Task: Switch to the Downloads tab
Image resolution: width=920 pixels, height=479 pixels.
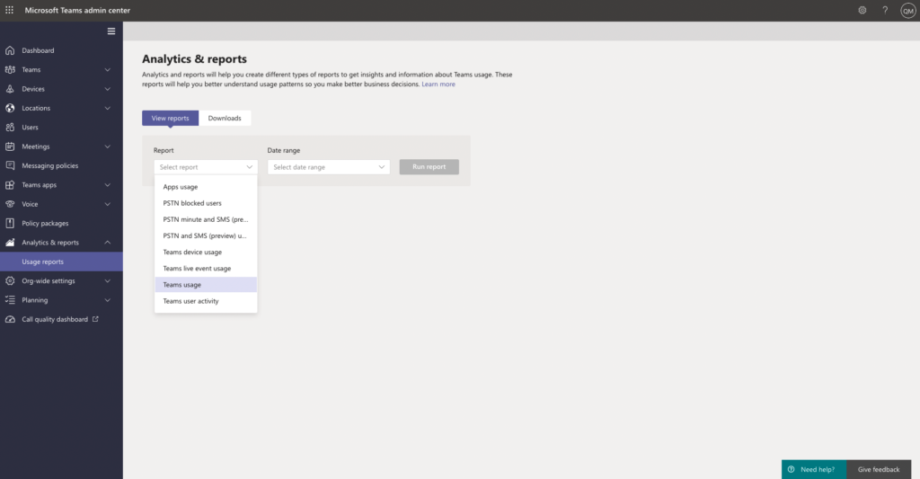Action: tap(225, 118)
